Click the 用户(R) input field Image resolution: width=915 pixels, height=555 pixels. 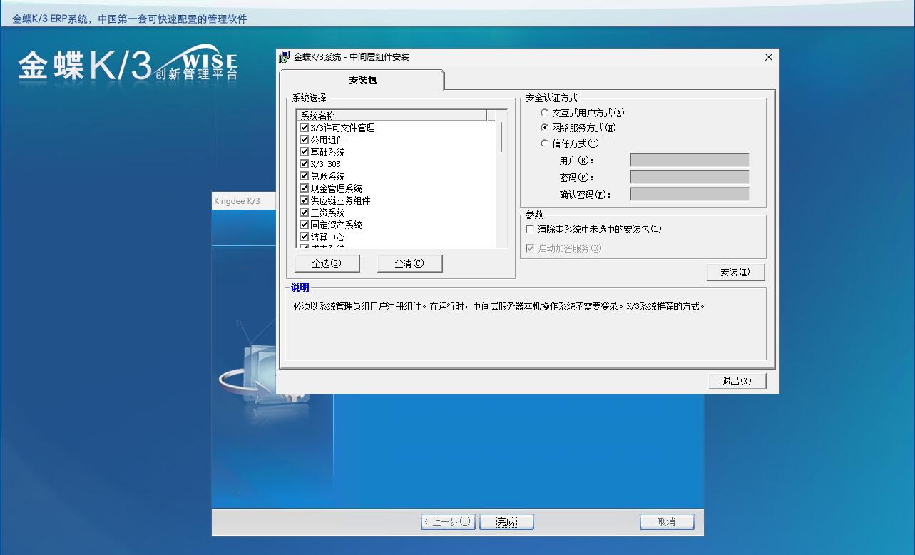coord(690,161)
